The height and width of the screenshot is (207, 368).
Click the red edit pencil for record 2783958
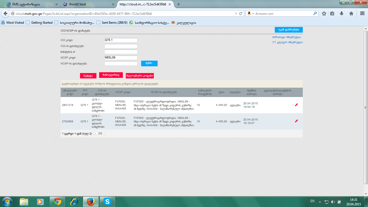pyautogui.click(x=296, y=121)
